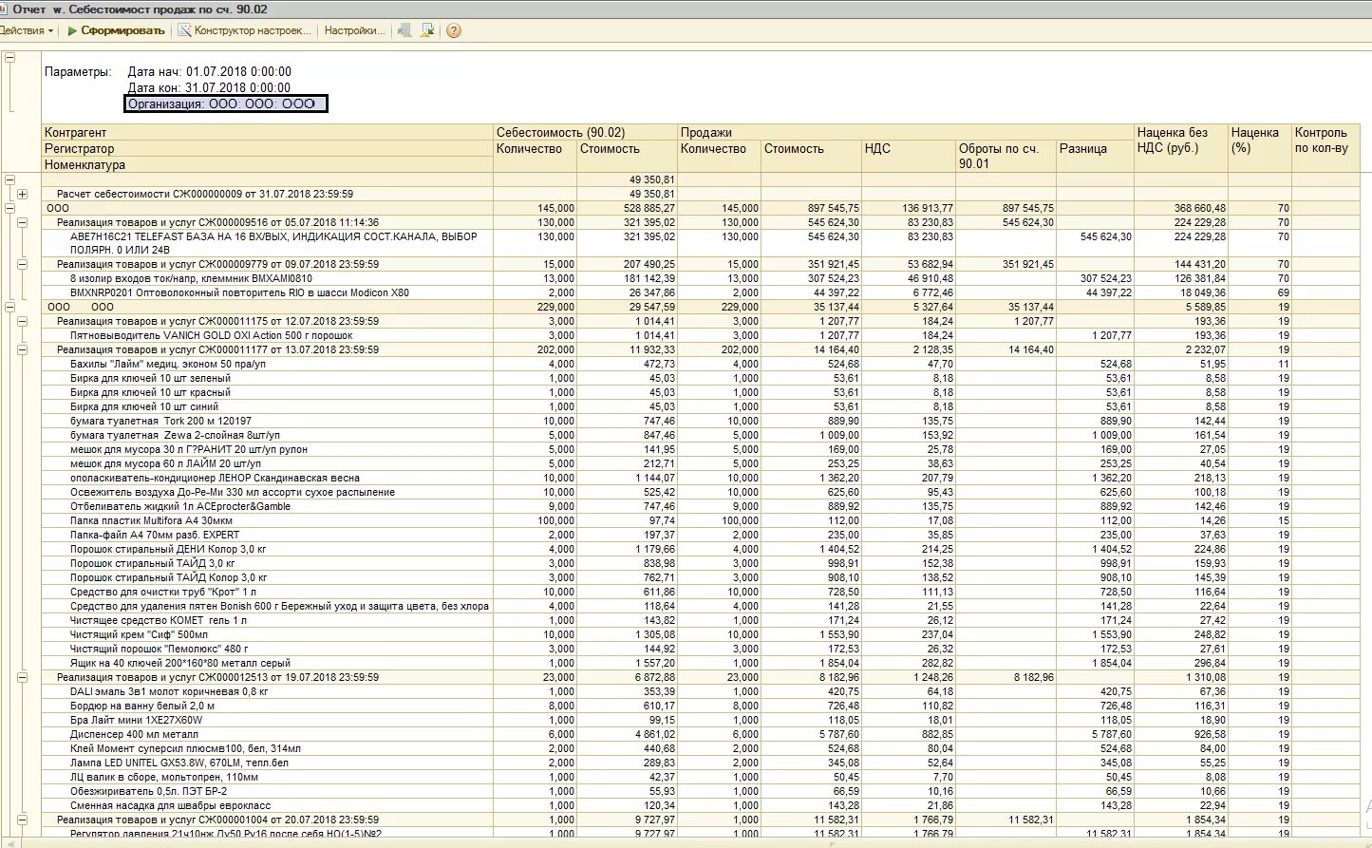Viewport: 1372px width, 848px height.
Task: Select the Наценка без НДС (руб.) header
Action: pyautogui.click(x=1180, y=148)
